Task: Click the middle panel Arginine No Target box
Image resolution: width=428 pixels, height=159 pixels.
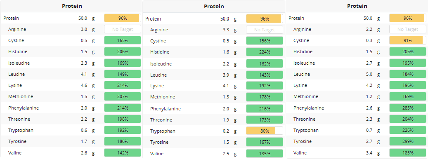Action: pos(265,30)
